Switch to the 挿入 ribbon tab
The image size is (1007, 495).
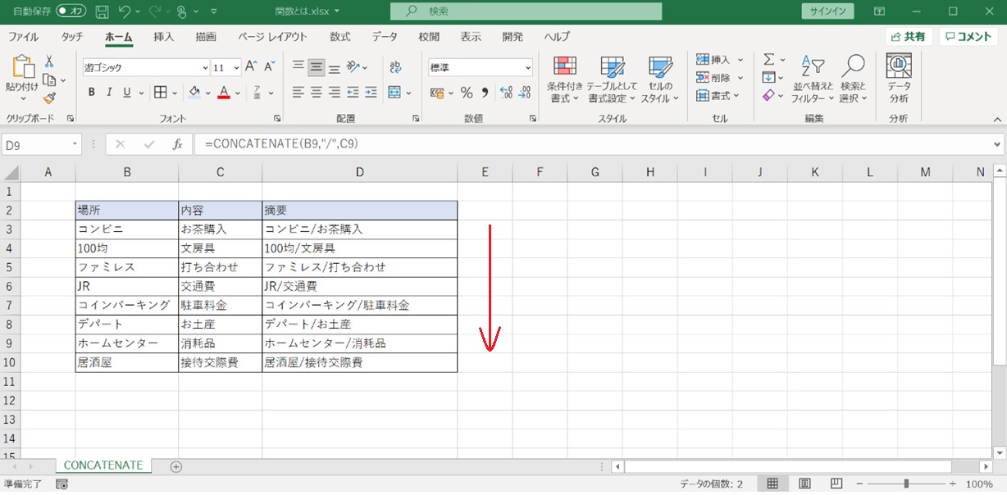point(164,37)
